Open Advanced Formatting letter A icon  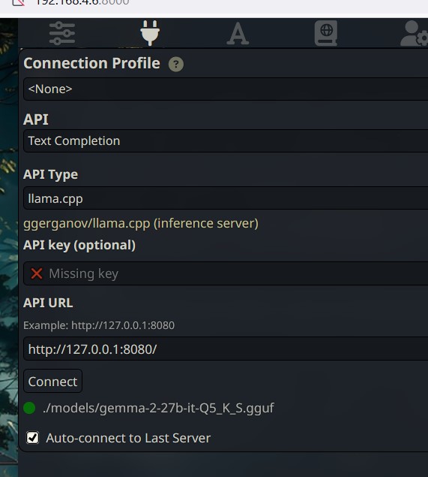click(x=238, y=34)
